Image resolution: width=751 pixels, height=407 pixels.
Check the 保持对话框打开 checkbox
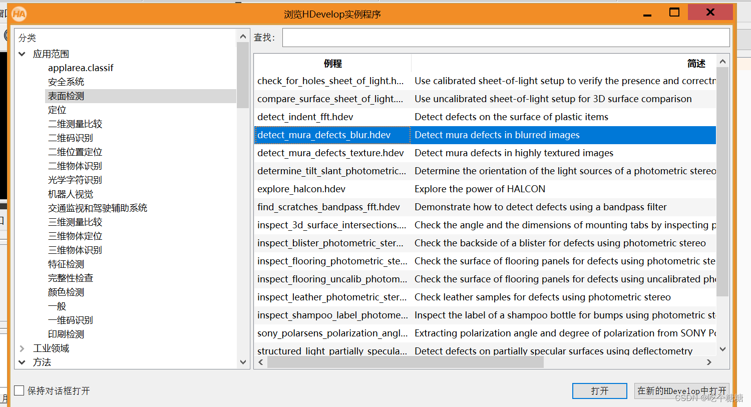pos(20,390)
